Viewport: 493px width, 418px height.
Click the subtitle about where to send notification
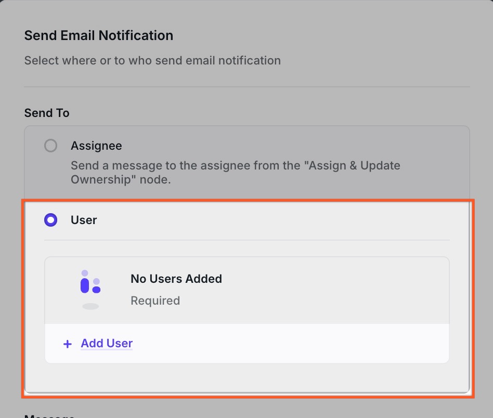pyautogui.click(x=152, y=60)
